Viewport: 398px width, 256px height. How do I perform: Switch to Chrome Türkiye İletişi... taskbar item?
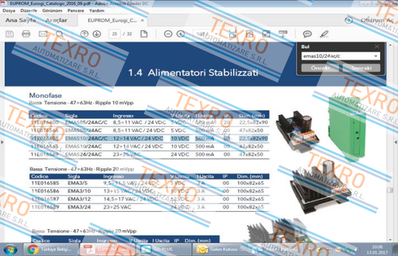tap(50, 250)
